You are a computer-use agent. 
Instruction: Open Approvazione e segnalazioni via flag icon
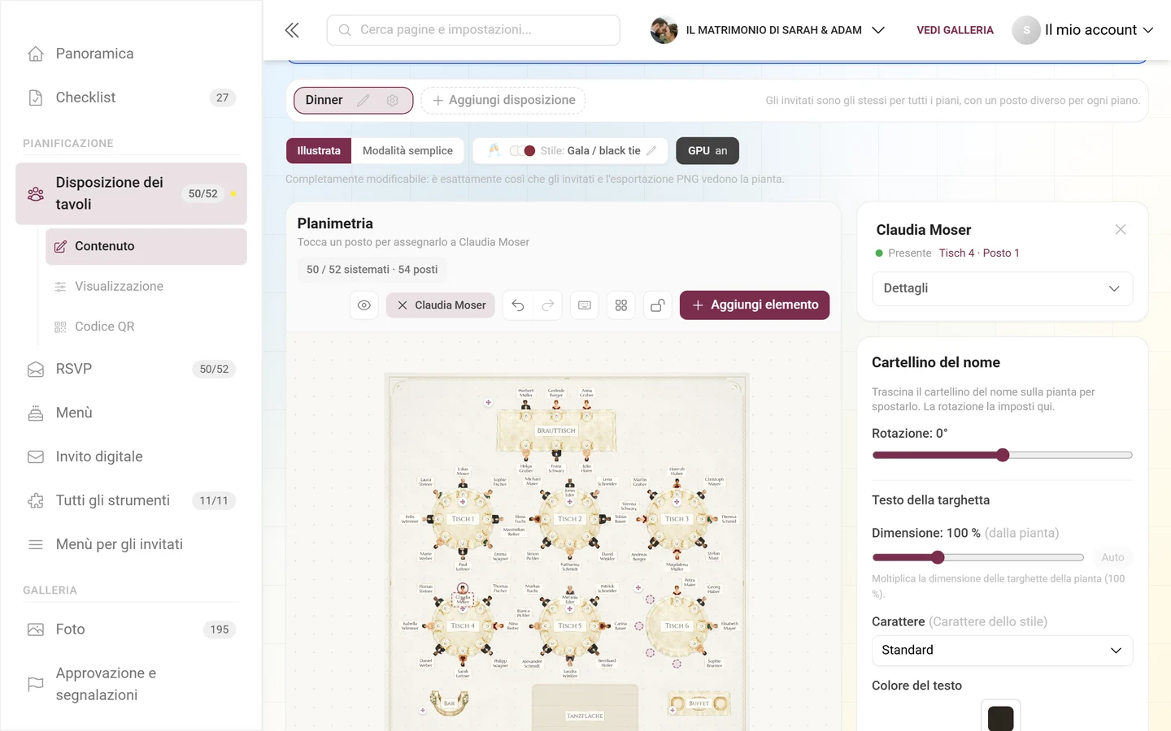(36, 684)
